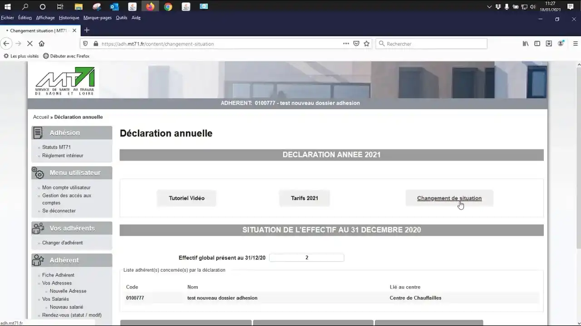Click the effectif global value field
Image resolution: width=581 pixels, height=326 pixels.
click(x=307, y=257)
